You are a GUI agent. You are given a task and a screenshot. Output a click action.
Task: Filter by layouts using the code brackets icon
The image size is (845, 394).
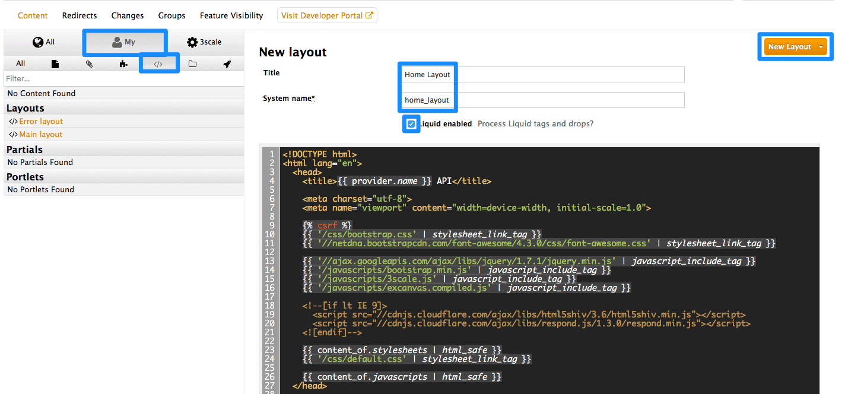coord(158,64)
